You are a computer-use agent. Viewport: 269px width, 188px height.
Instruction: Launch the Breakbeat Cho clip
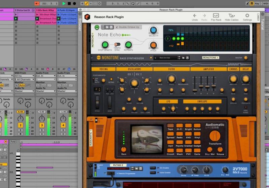[x=37, y=18]
